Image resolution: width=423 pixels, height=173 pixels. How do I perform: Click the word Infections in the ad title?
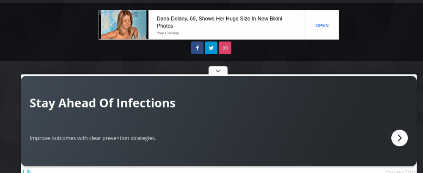coord(146,103)
